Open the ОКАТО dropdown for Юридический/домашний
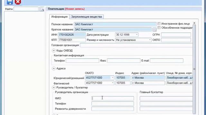The height and width of the screenshot is (115, 206). click(113, 78)
